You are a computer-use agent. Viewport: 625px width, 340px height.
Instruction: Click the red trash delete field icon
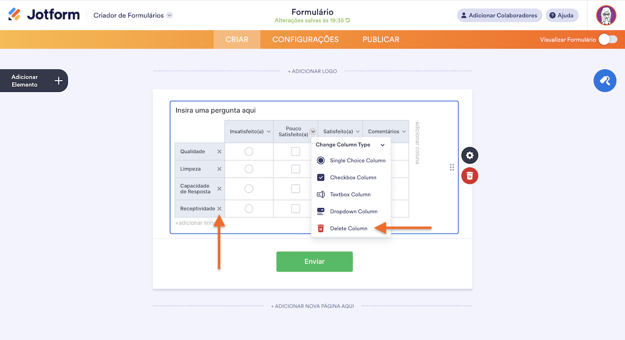[x=470, y=176]
